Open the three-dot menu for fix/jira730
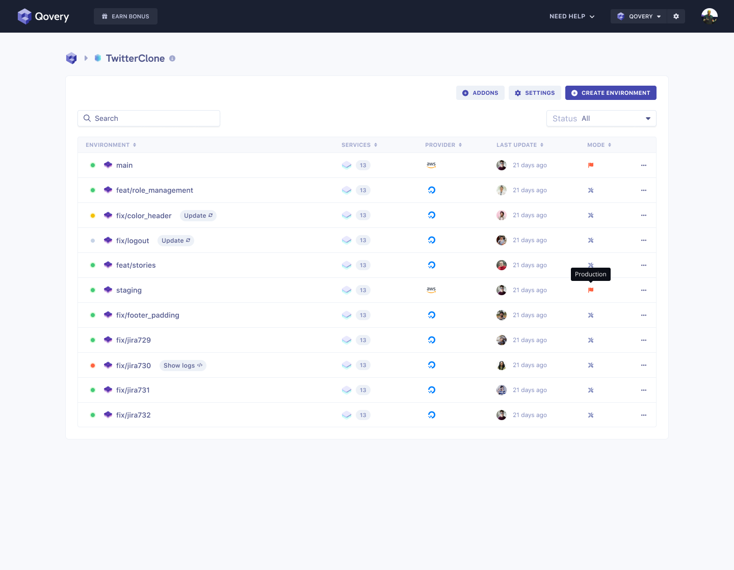 click(644, 365)
